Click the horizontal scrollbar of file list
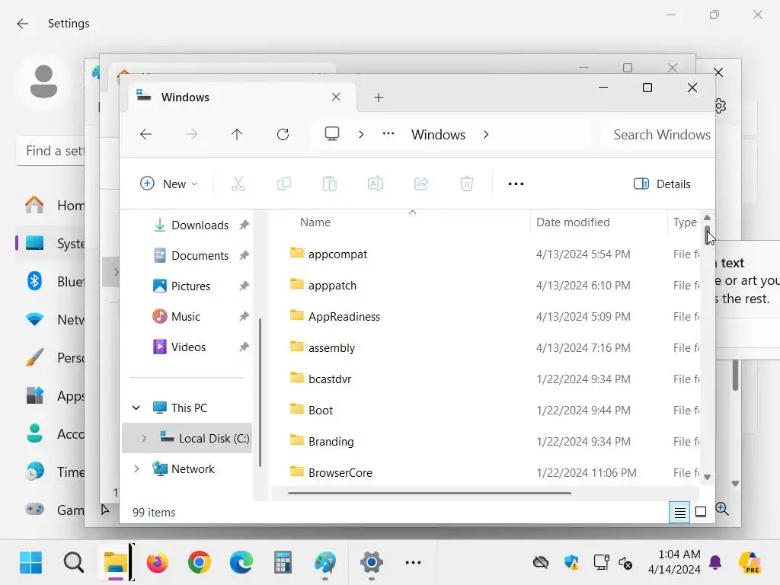 coord(430,493)
